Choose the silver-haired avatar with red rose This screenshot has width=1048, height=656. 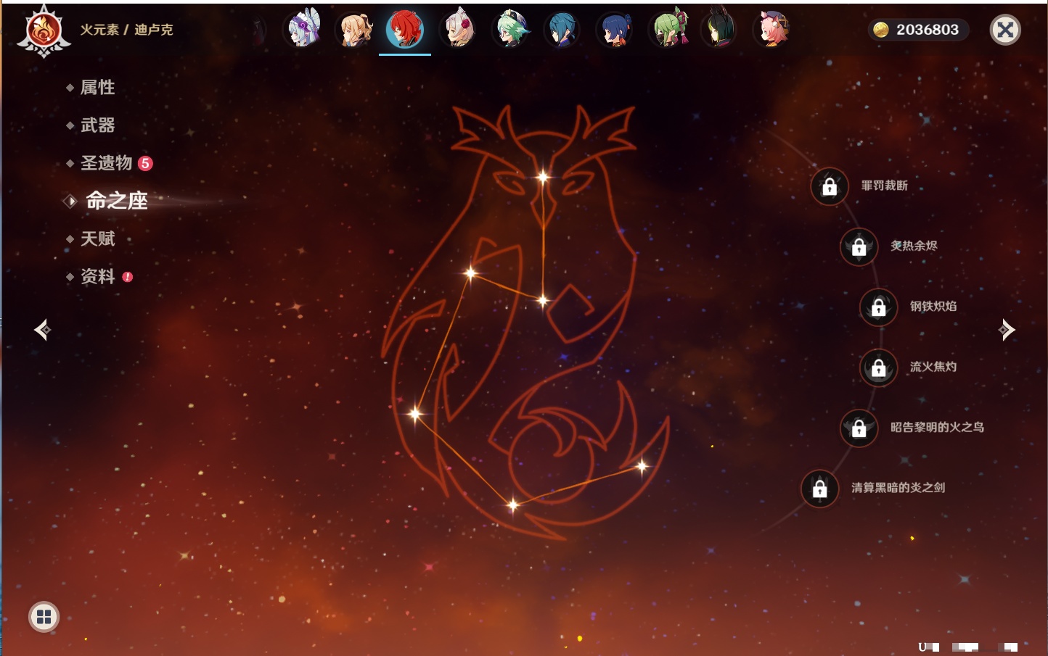pos(459,29)
